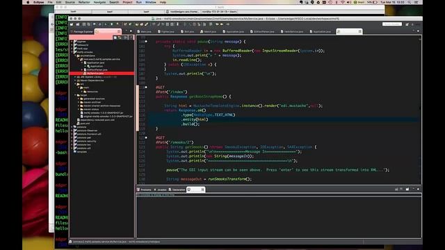This screenshot has height=250, width=445.
Task: Click the New toolbar icon
Action: [72, 25]
